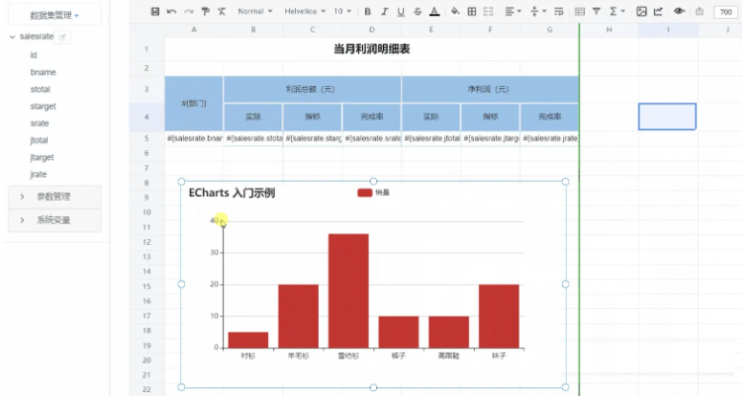Click the 衬衫 bar in the chart
754x397 pixels.
(x=248, y=340)
